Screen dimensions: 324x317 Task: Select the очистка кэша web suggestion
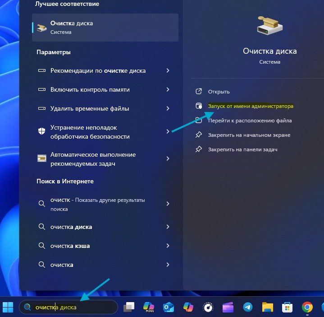(x=70, y=246)
